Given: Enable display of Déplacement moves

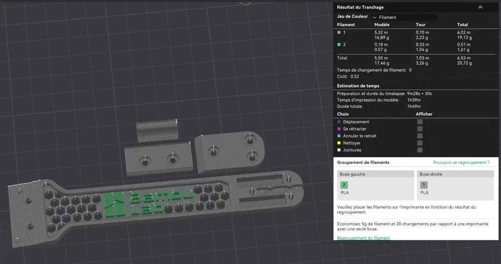Looking at the screenshot, I should click(x=420, y=122).
